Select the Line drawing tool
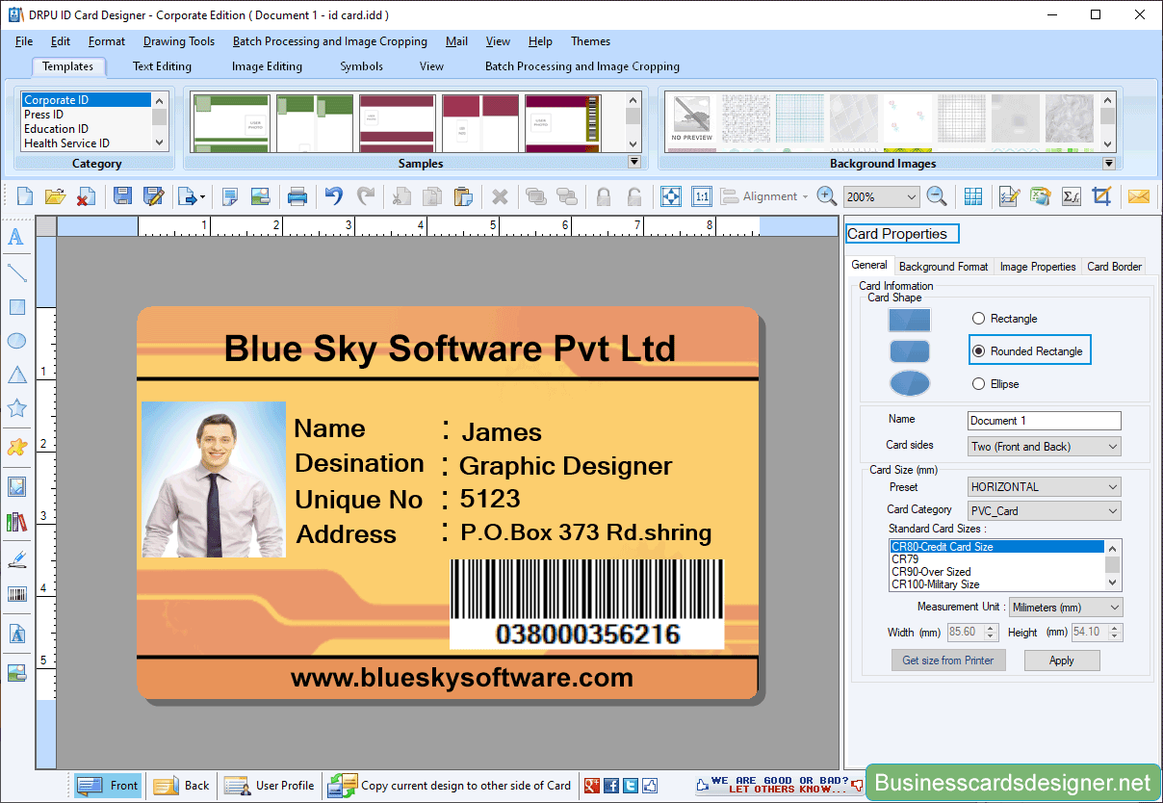The image size is (1163, 803). point(16,272)
